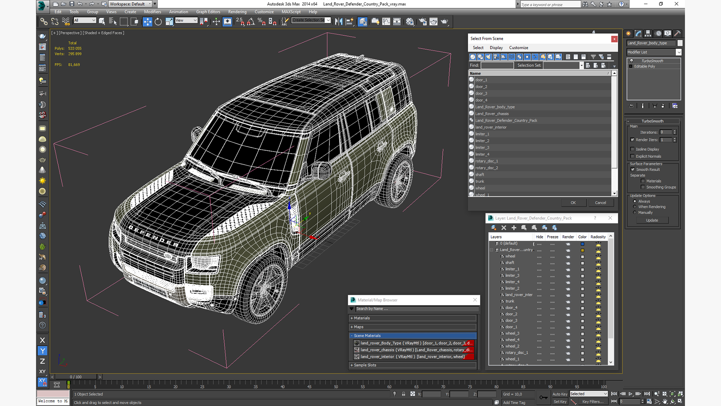Open the Mirror tool in main toolbar
This screenshot has width=721, height=406.
(339, 21)
